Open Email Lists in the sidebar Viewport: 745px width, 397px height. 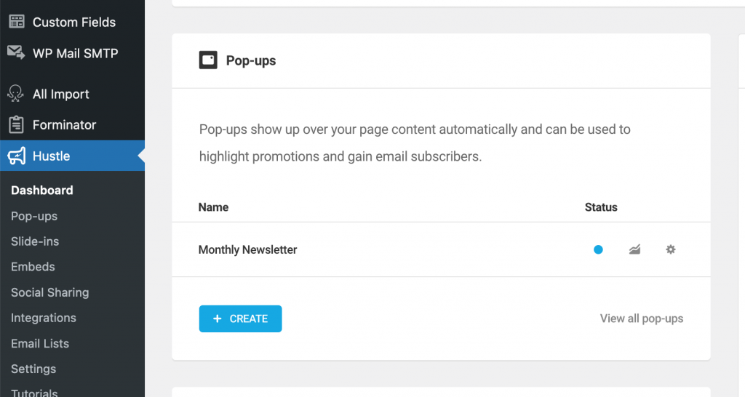click(40, 343)
